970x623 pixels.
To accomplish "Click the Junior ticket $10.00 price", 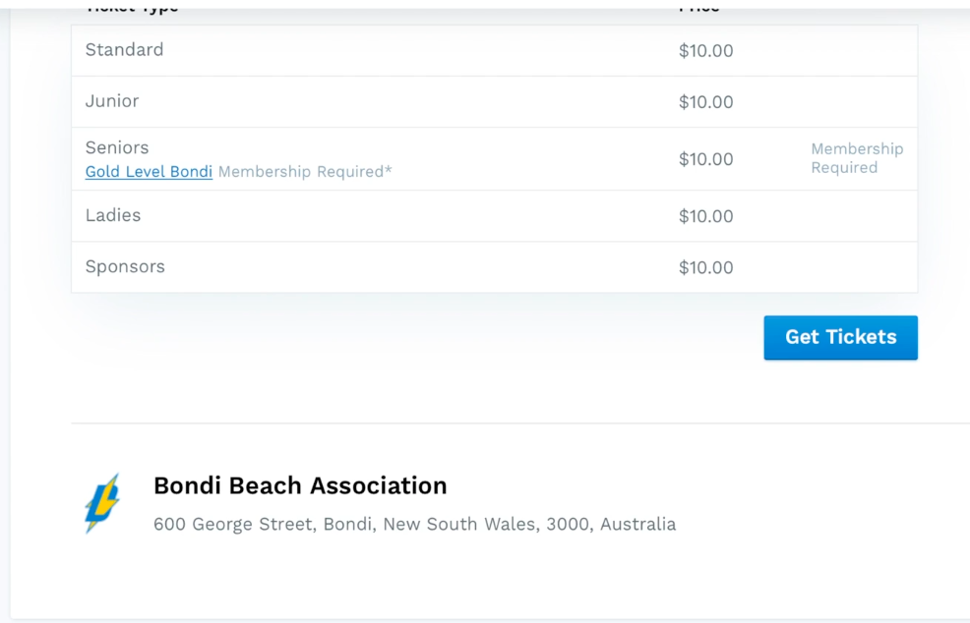I will click(705, 102).
